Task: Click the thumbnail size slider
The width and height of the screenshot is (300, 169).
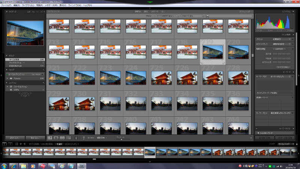Action: point(121,139)
